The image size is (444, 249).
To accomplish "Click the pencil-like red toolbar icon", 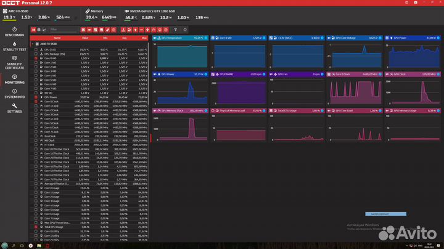I will tap(107, 30).
